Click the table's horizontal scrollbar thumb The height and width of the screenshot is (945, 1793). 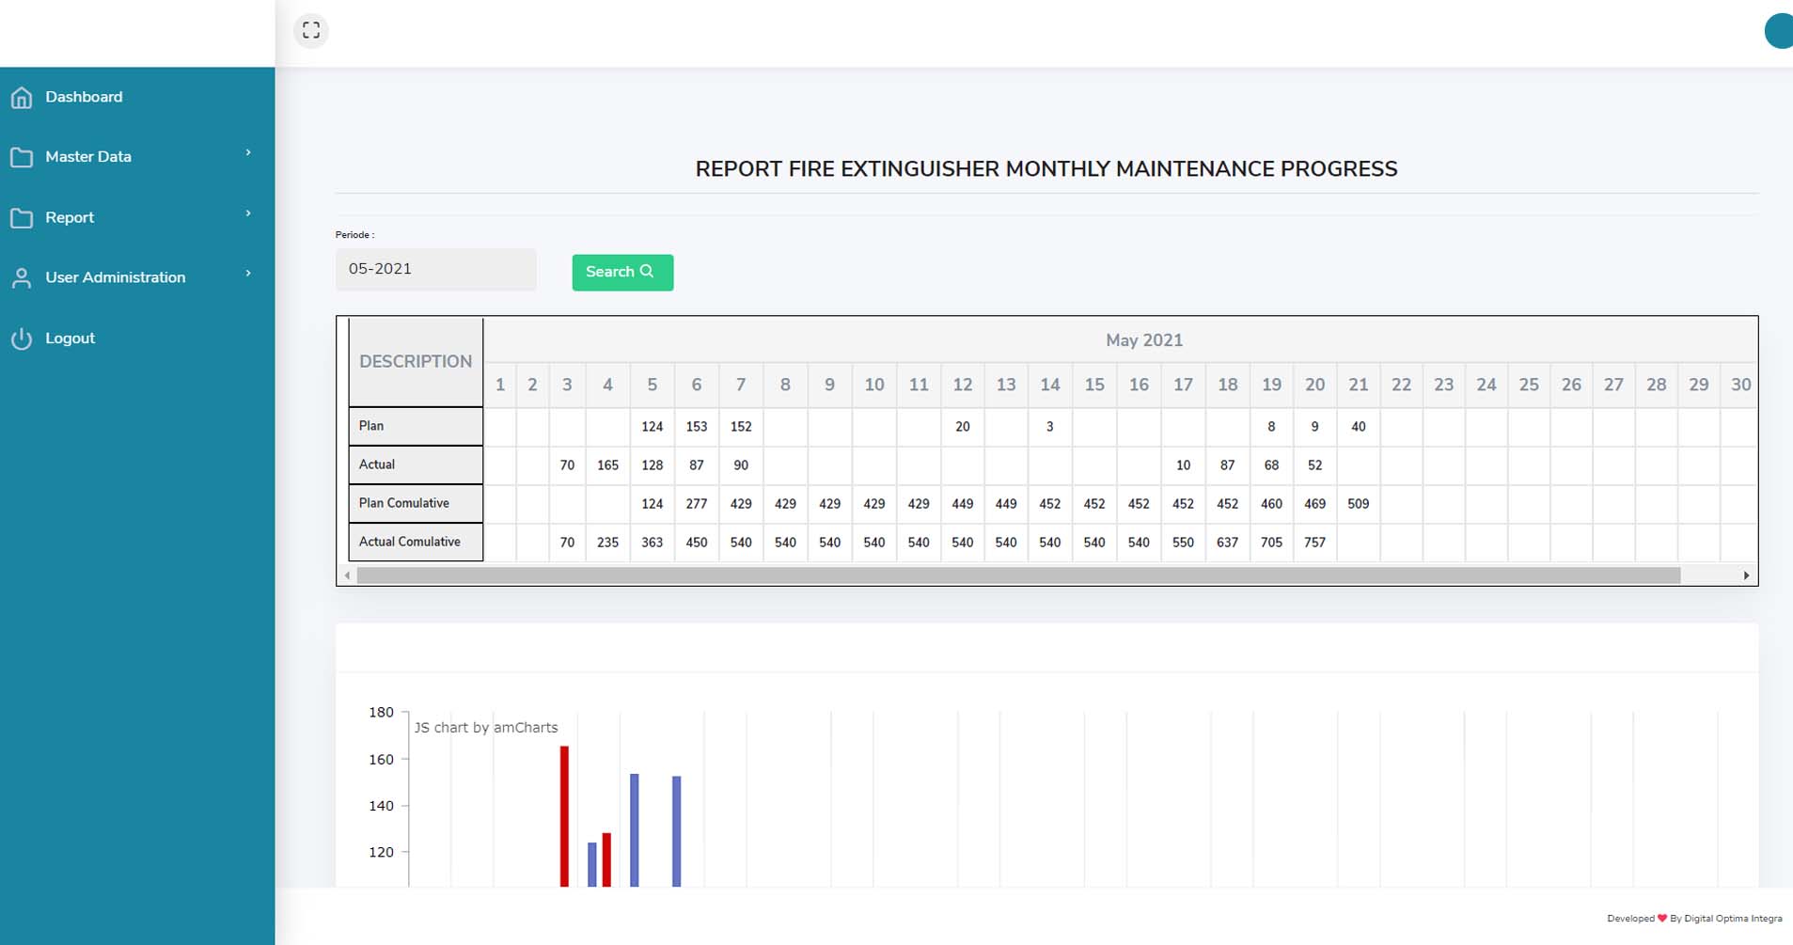[1017, 575]
